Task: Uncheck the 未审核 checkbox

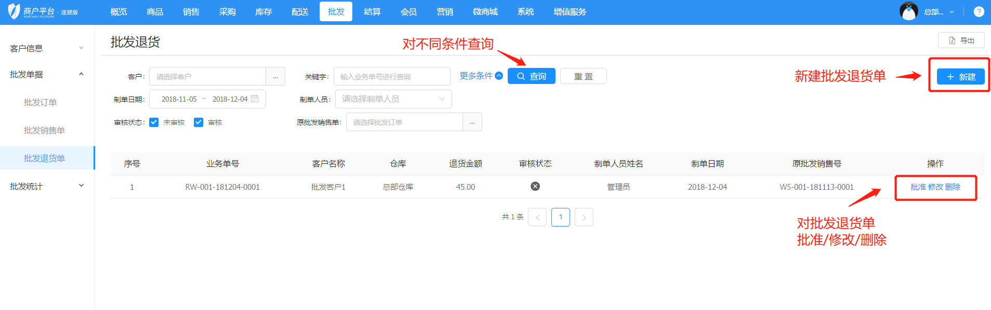Action: [x=154, y=122]
